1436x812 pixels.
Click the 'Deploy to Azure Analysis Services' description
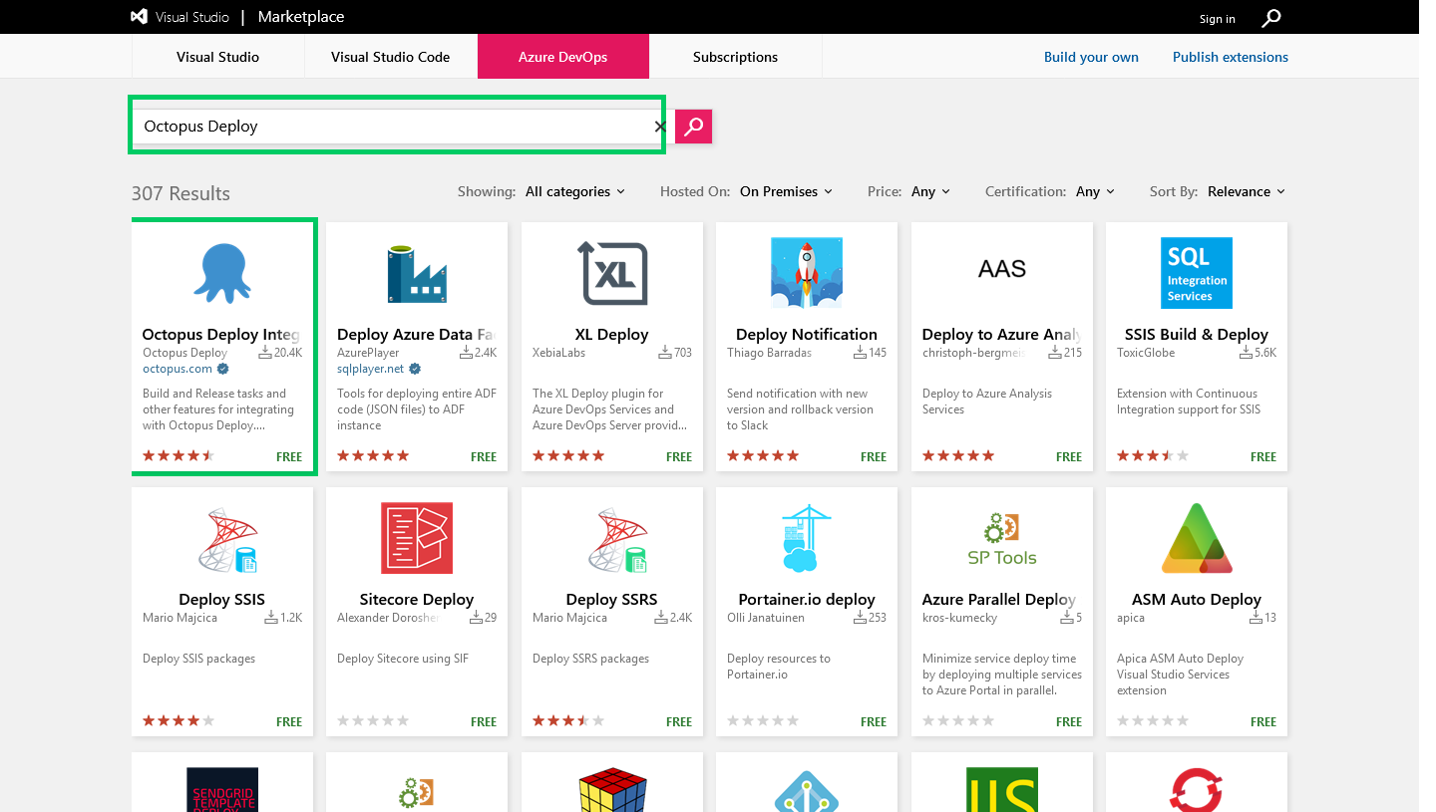(x=987, y=402)
